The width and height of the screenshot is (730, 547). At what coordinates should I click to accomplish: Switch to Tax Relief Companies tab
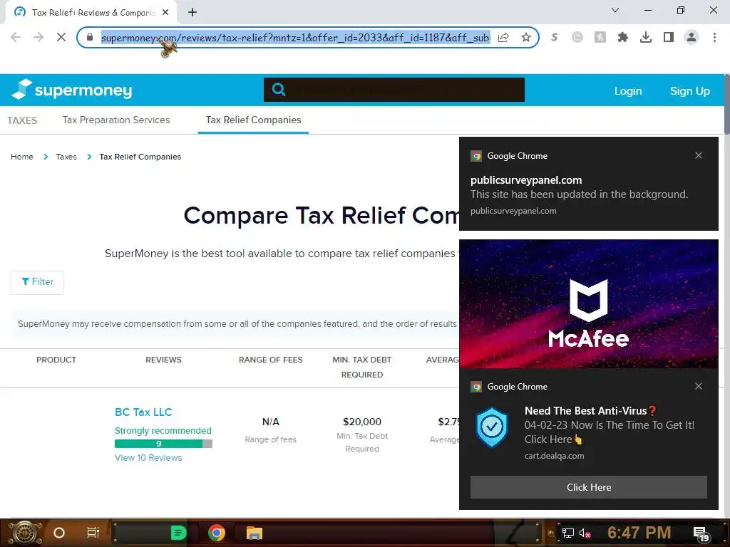coord(253,120)
